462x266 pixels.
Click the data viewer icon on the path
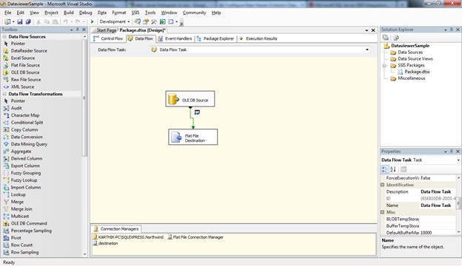pyautogui.click(x=197, y=112)
